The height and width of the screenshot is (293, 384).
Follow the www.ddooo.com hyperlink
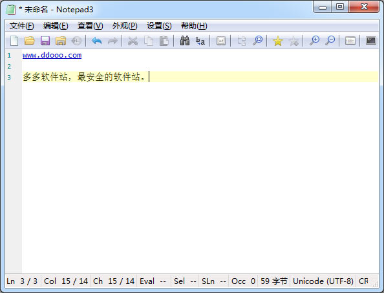(x=52, y=55)
